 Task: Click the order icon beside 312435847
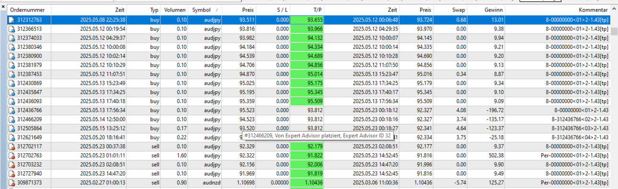[11, 92]
